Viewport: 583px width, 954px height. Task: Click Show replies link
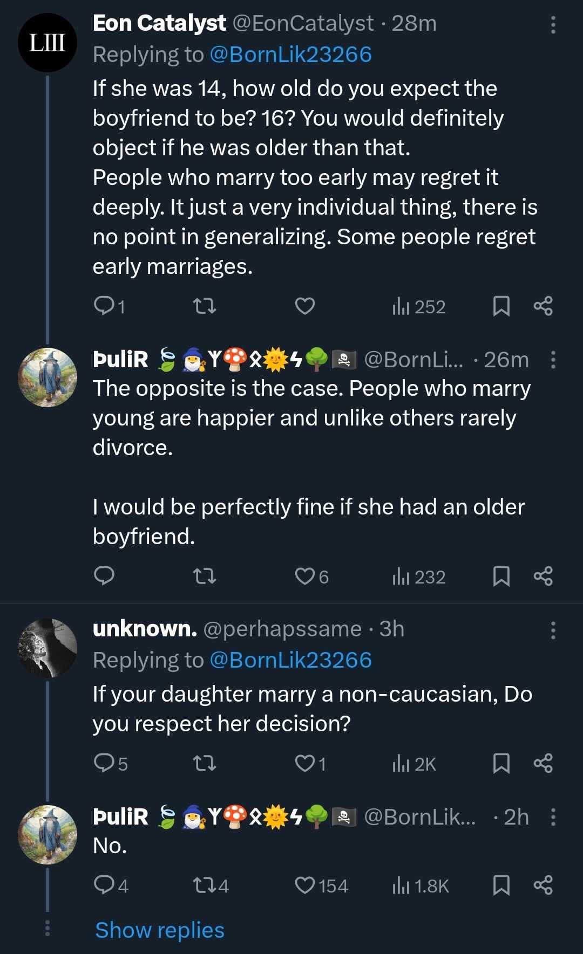(x=160, y=930)
